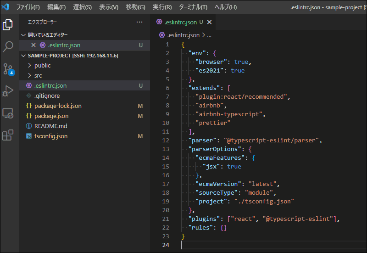Click "./tsconfig.json" string on line 19
The width and height of the screenshot is (367, 253).
(x=264, y=202)
